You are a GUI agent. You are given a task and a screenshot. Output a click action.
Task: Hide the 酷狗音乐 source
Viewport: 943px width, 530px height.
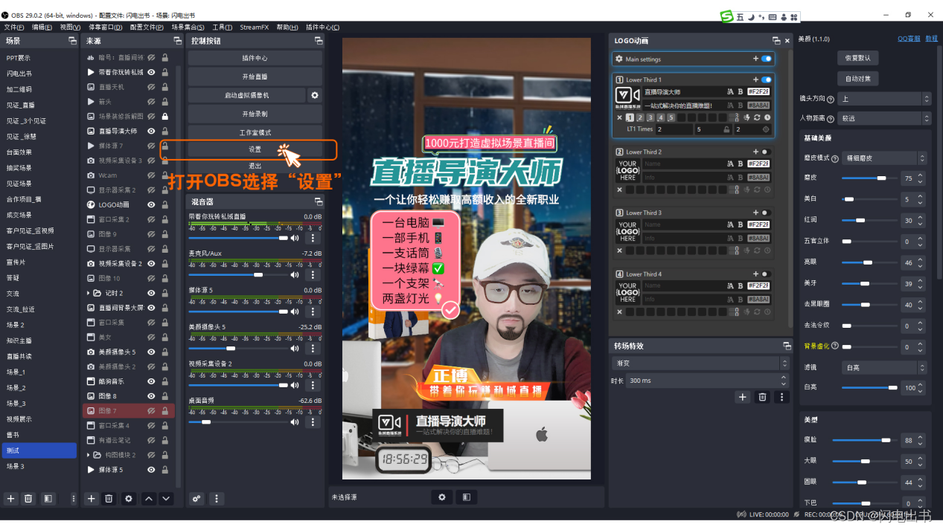151,381
